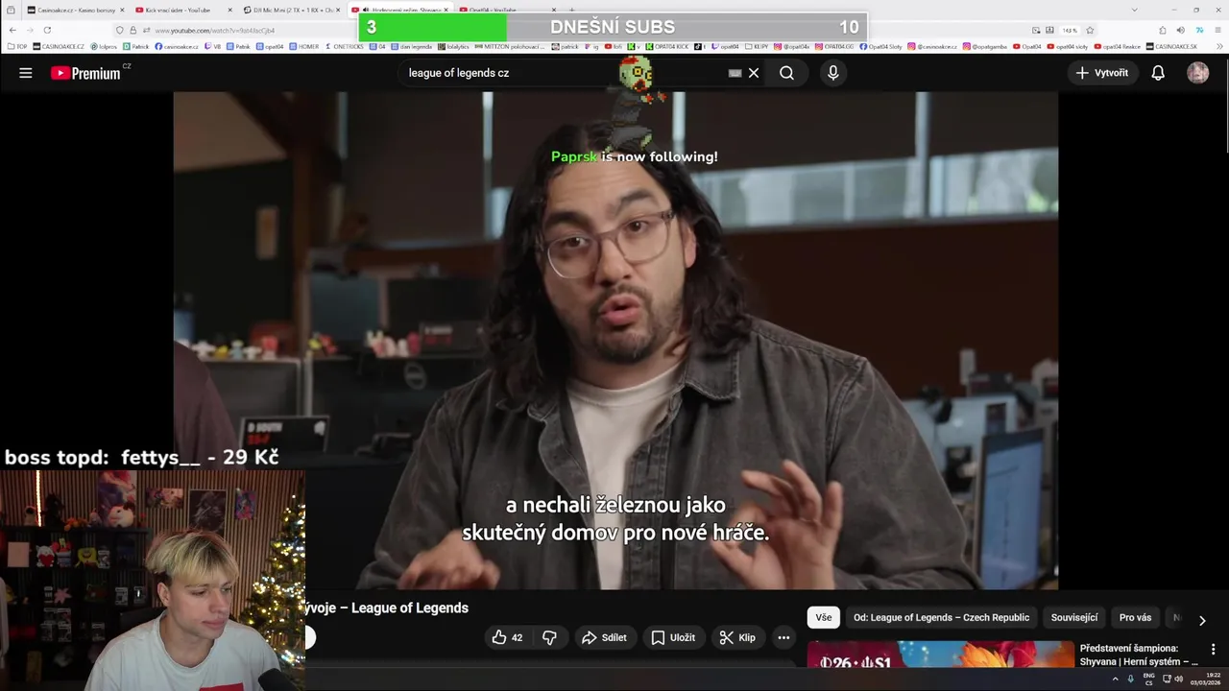Open the Shyvana champion video thumbnail
The width and height of the screenshot is (1229, 691).
pyautogui.click(x=940, y=655)
